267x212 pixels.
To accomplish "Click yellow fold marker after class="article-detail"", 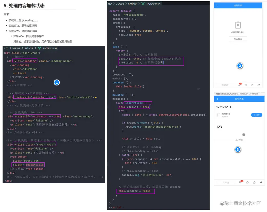I will coord(96,97).
